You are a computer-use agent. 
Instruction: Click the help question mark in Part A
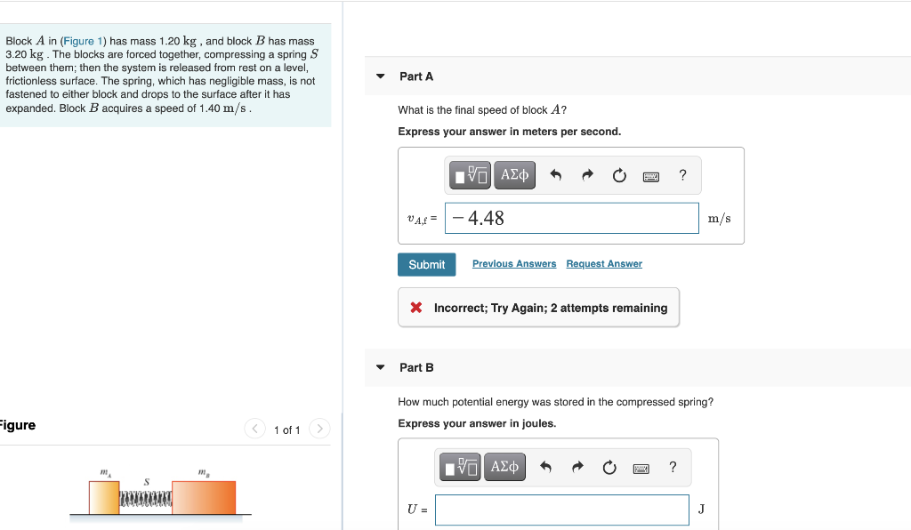pyautogui.click(x=682, y=175)
